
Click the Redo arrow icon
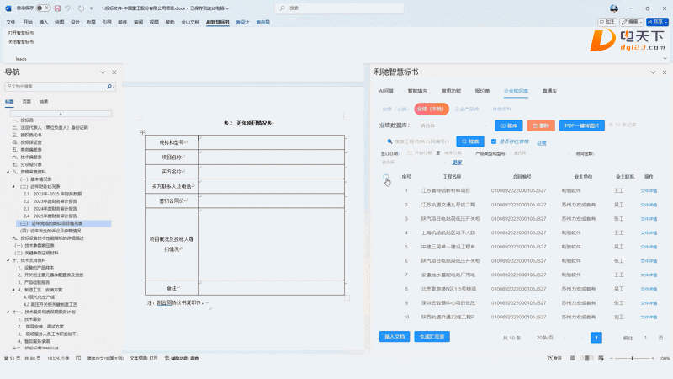tap(81, 8)
